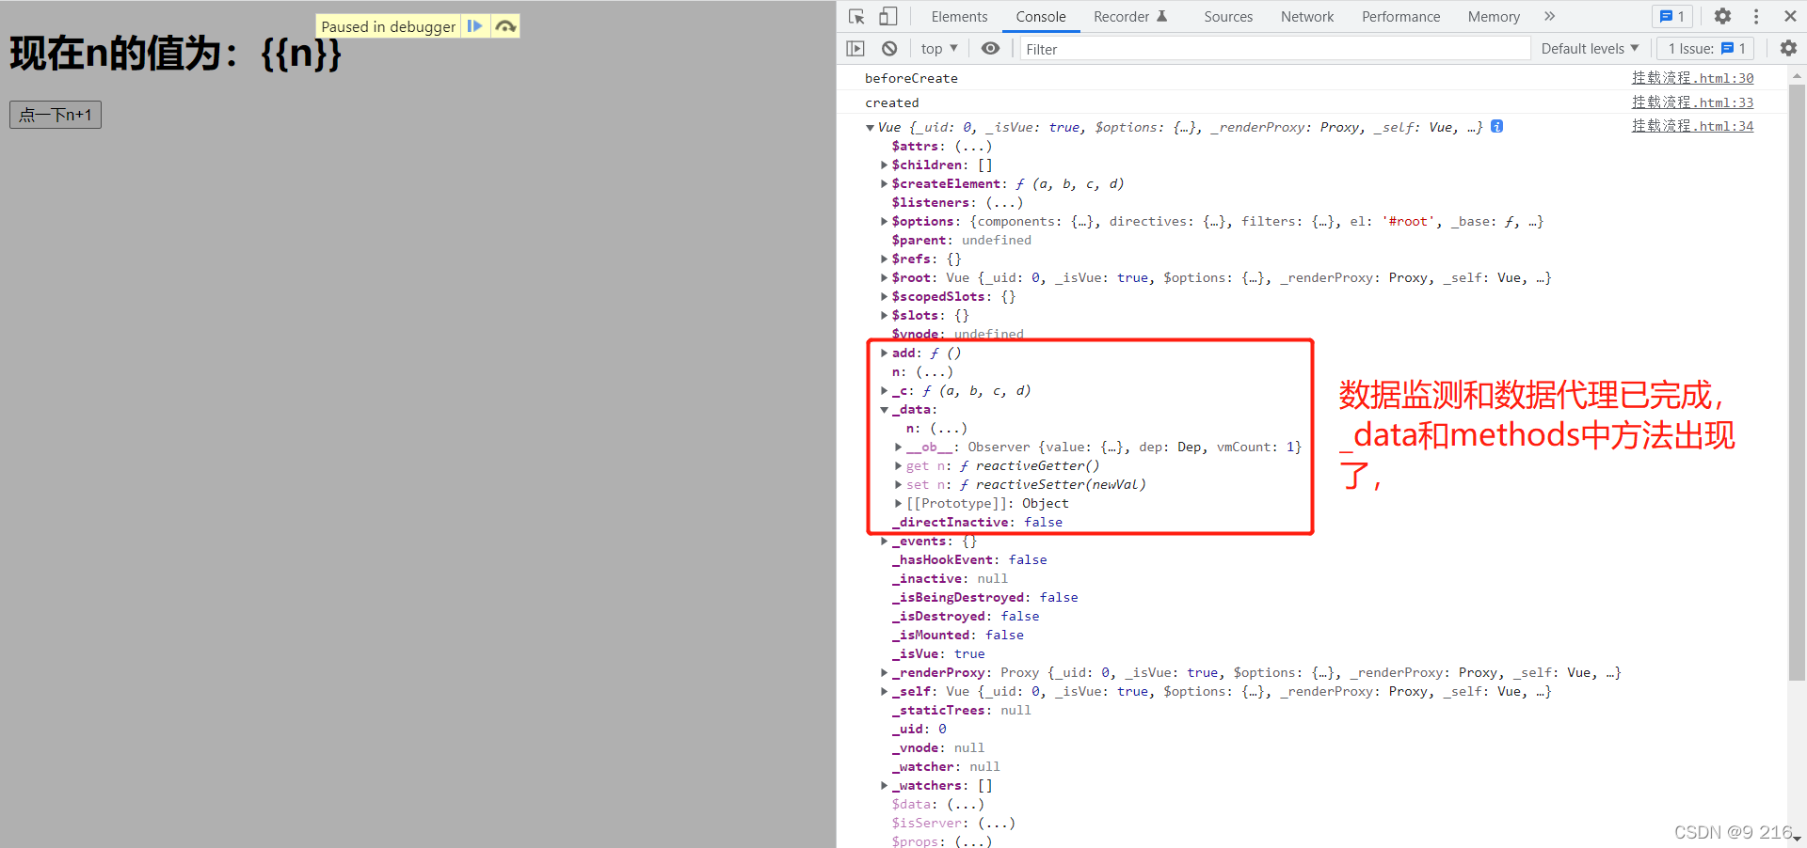1807x848 pixels.
Task: Expand the __ob__ Observer entry
Action: (x=898, y=448)
